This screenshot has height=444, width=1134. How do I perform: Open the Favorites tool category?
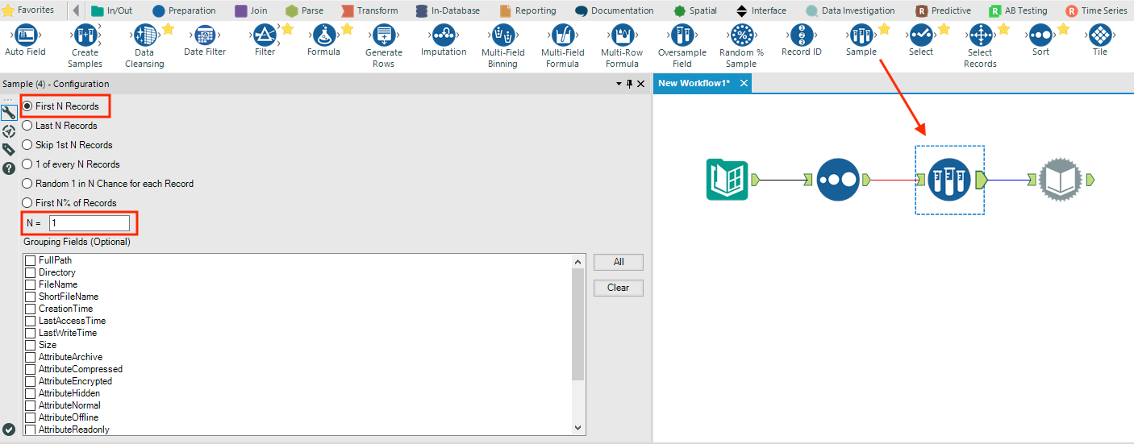click(x=29, y=10)
